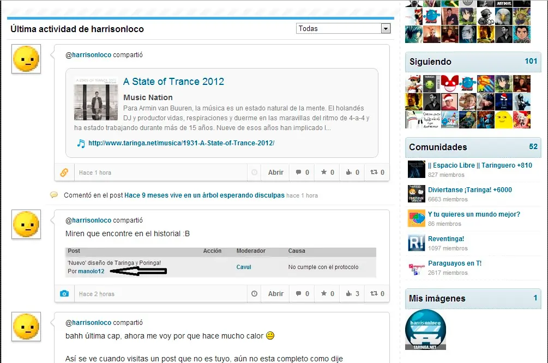The width and height of the screenshot is (548, 363).
Task: Click @harrisonloco on the bahh última cap post
Action: [88, 323]
